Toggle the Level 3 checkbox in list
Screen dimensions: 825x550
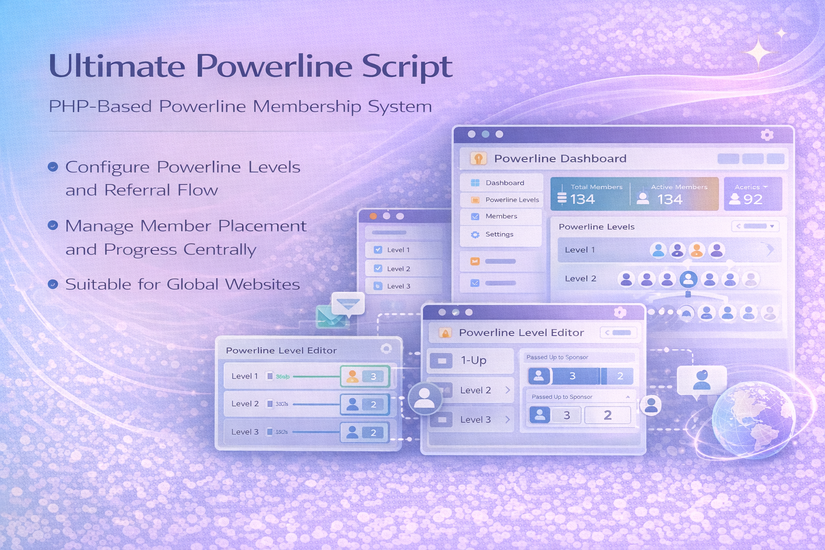pyautogui.click(x=378, y=286)
